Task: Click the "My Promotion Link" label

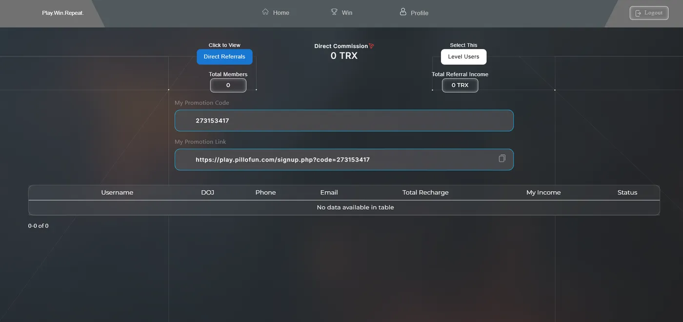Action: 201,142
